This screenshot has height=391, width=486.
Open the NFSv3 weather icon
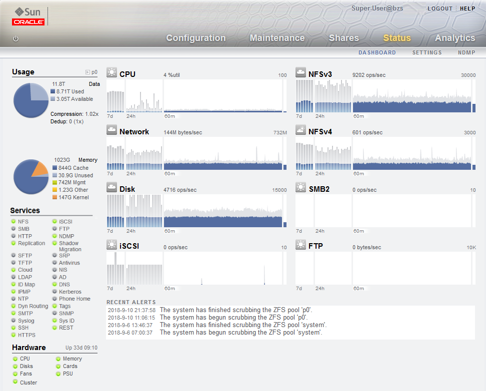(300, 72)
